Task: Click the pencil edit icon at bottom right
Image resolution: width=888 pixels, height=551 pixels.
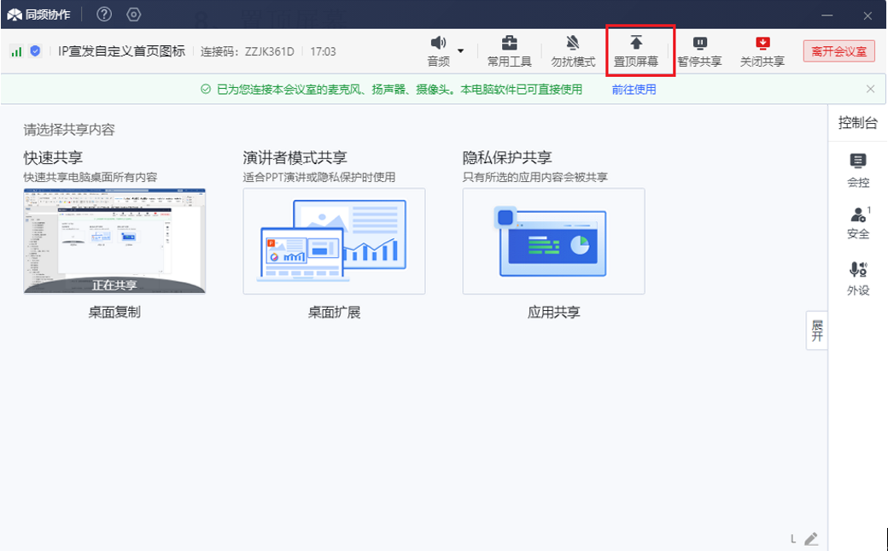Action: click(x=811, y=538)
